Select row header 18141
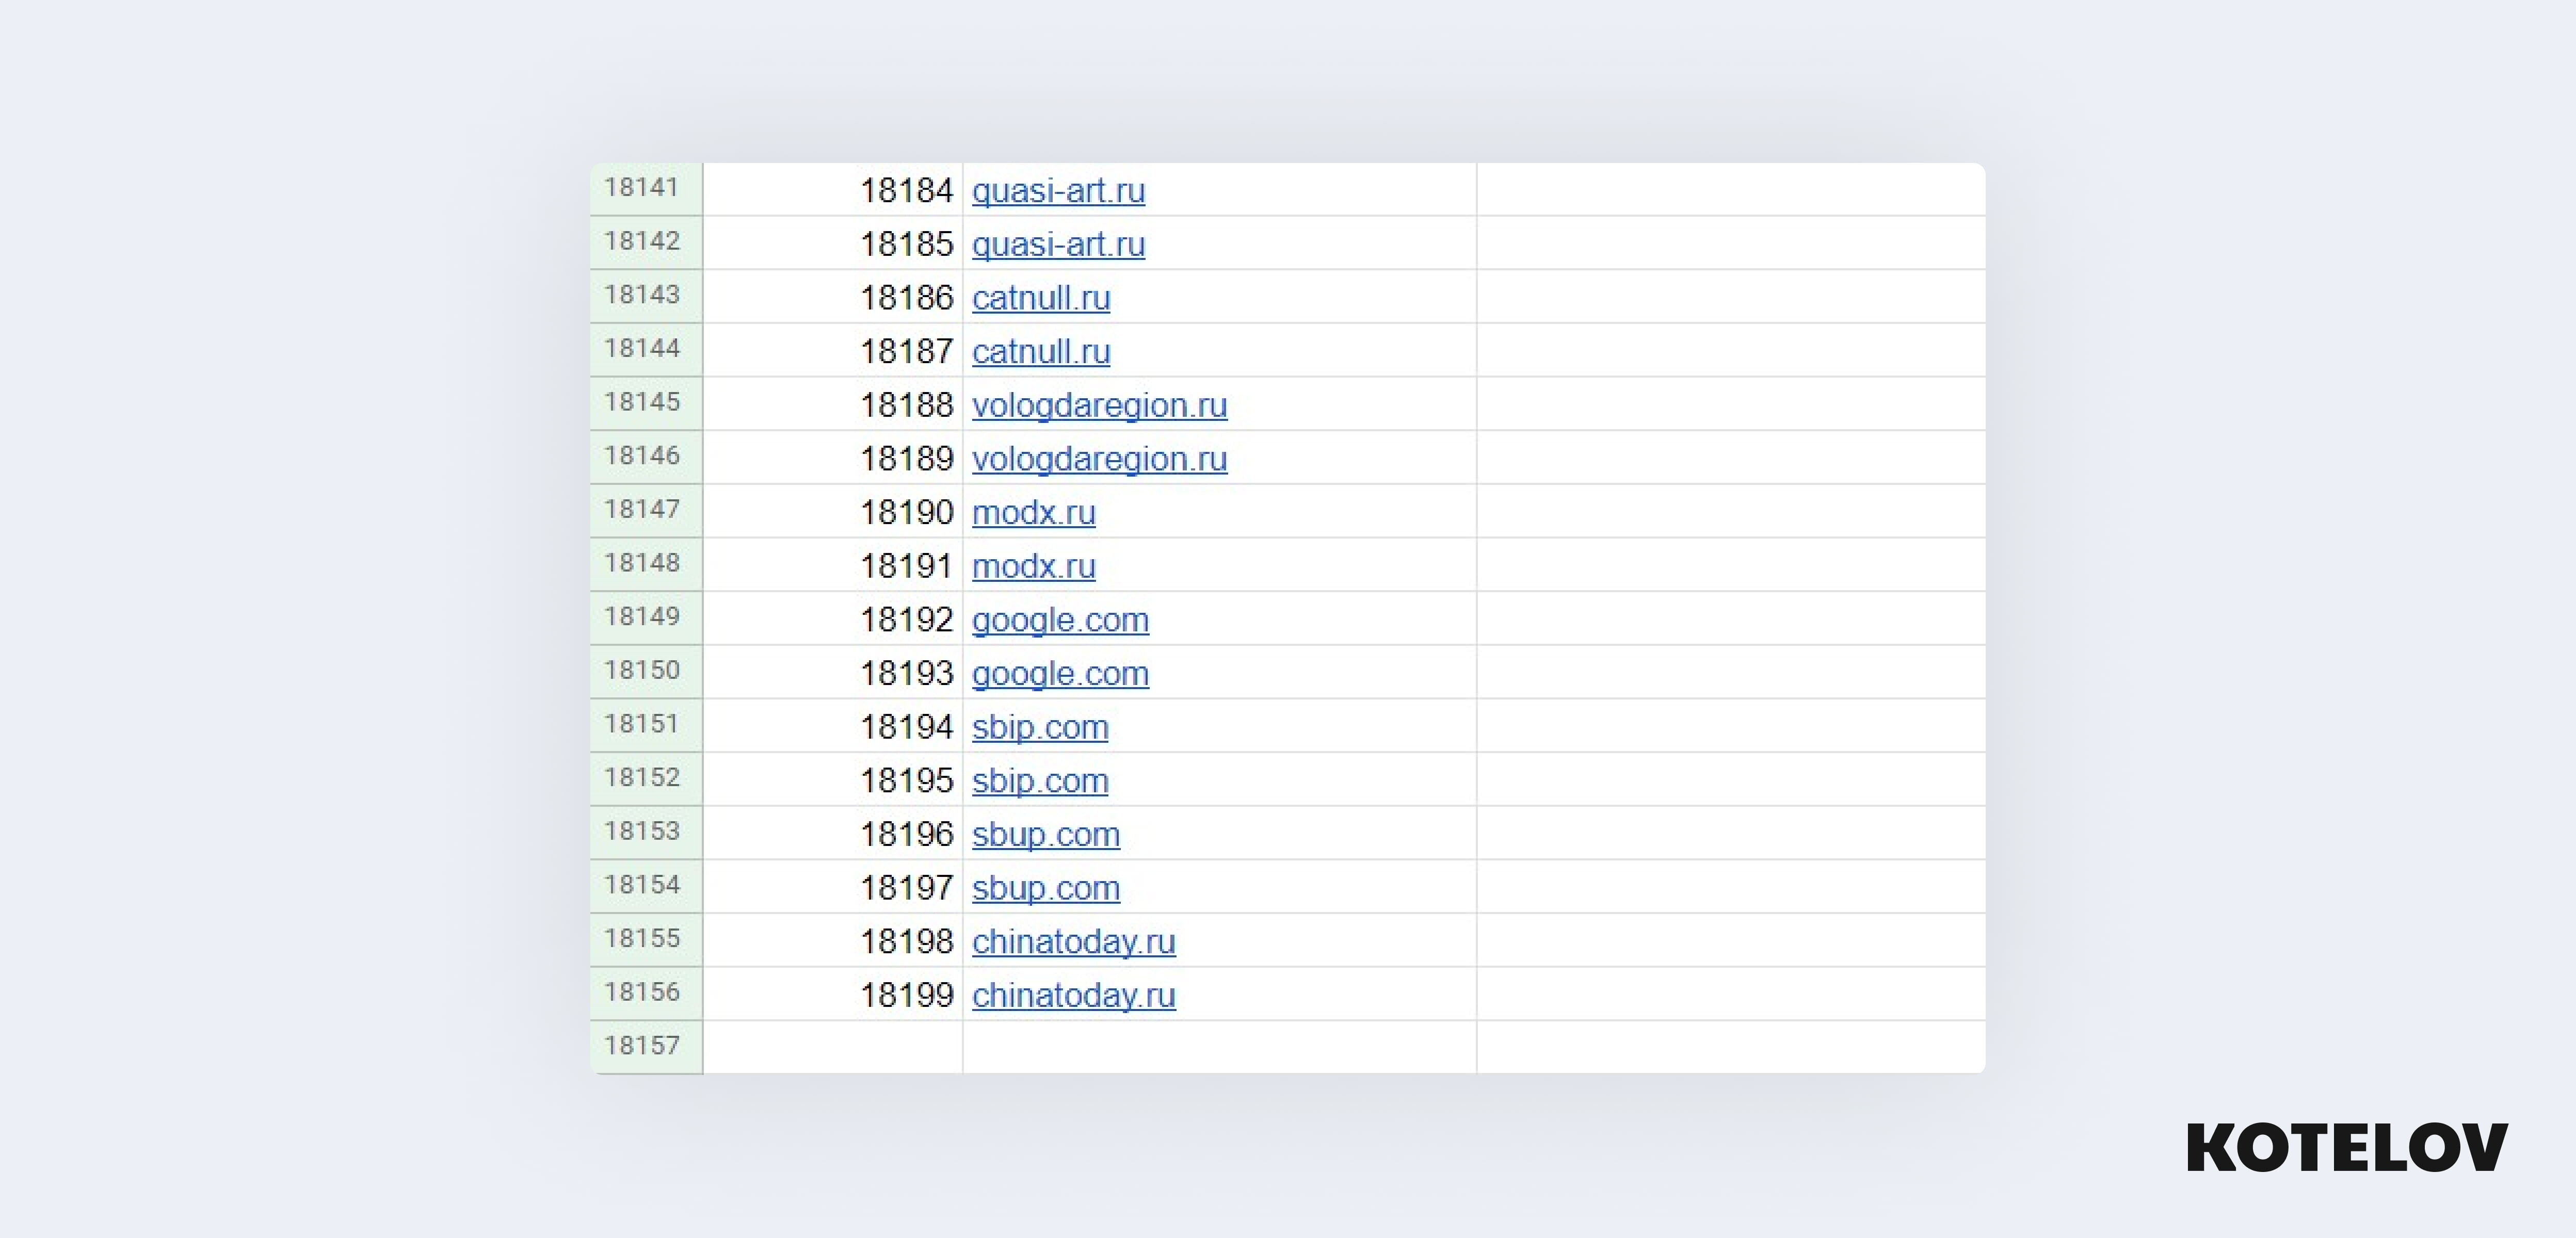2576x1238 pixels. (x=645, y=188)
